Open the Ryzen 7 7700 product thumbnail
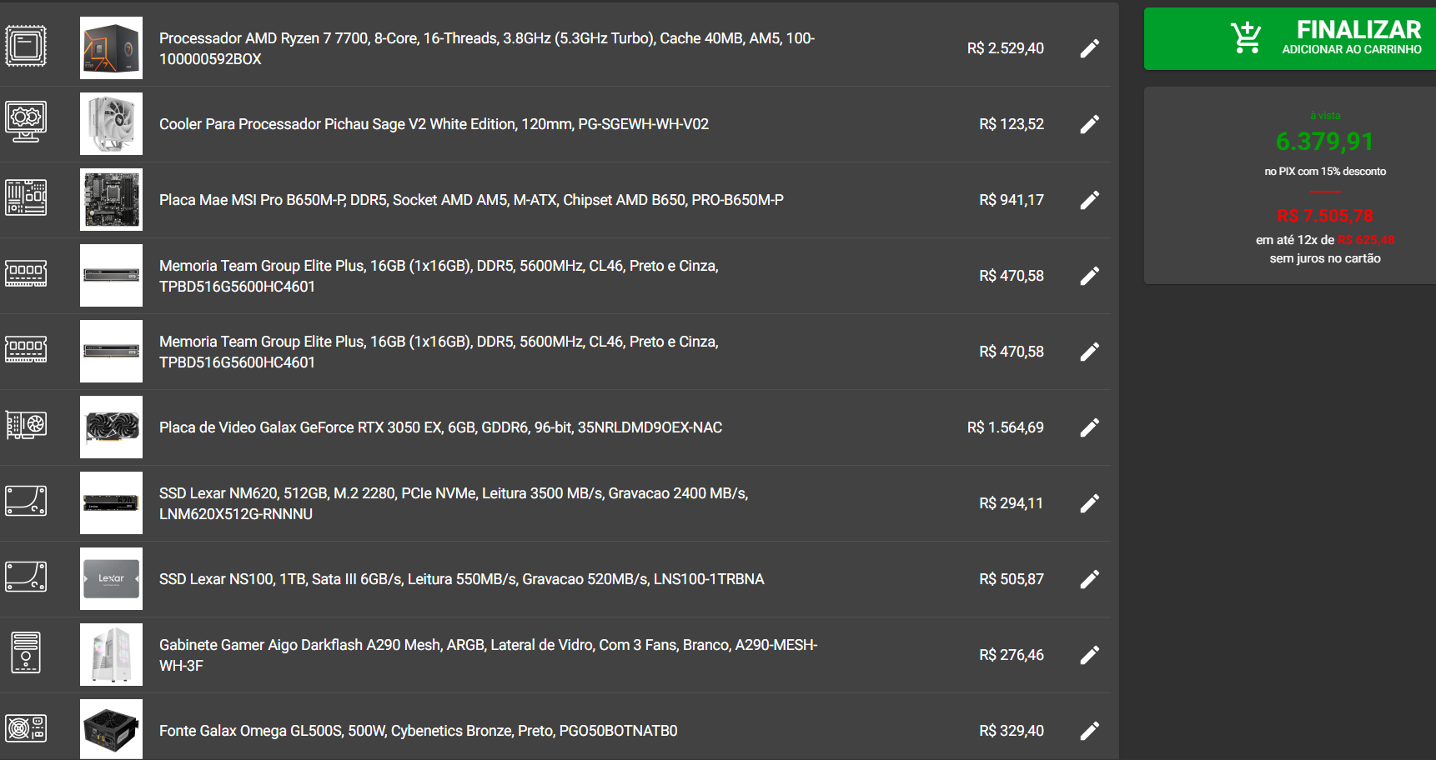1436x760 pixels. pos(111,47)
